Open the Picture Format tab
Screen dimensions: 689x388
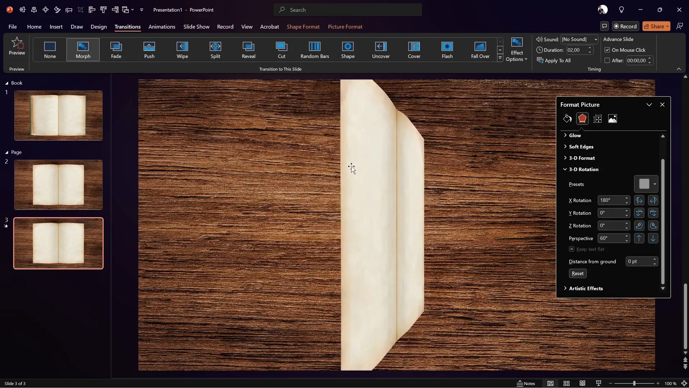[x=345, y=27]
